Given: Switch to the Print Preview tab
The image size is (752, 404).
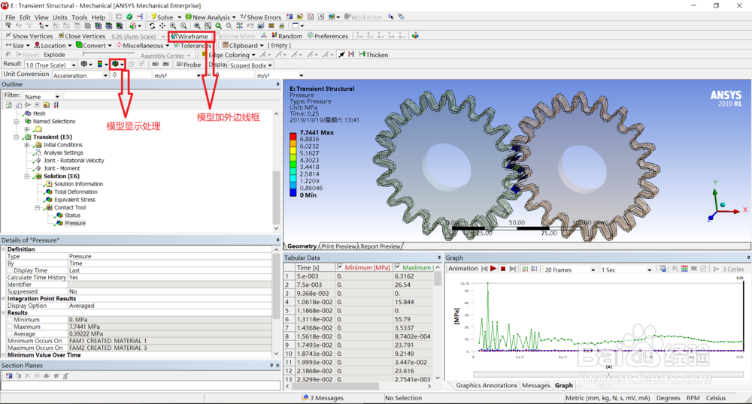Looking at the screenshot, I should click(338, 246).
